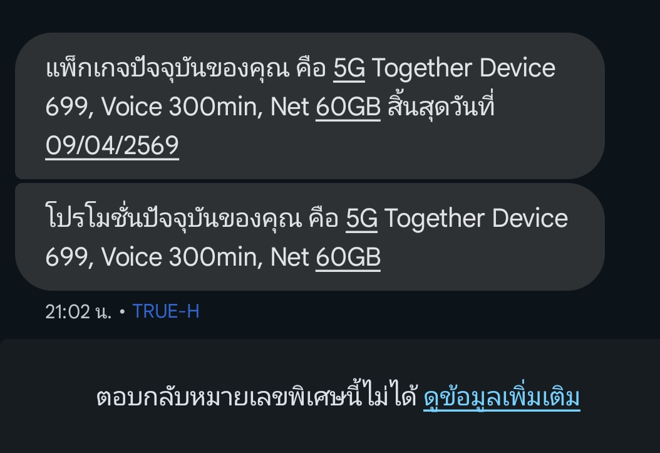Image resolution: width=660 pixels, height=453 pixels.
Task: Tap the word "Net" in the โปรโมชั่น message
Action: 289,257
